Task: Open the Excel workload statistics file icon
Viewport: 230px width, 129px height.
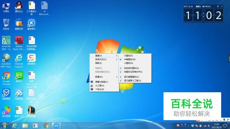Action: click(x=31, y=8)
